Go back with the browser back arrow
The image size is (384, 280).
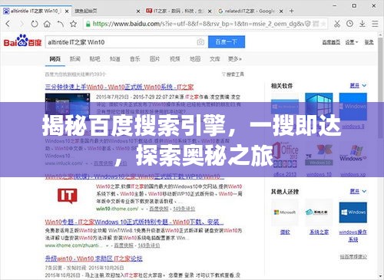click(x=8, y=24)
